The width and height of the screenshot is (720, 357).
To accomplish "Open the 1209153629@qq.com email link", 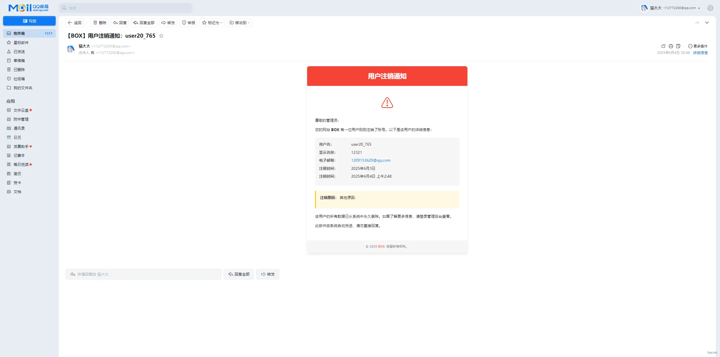I will click(371, 160).
